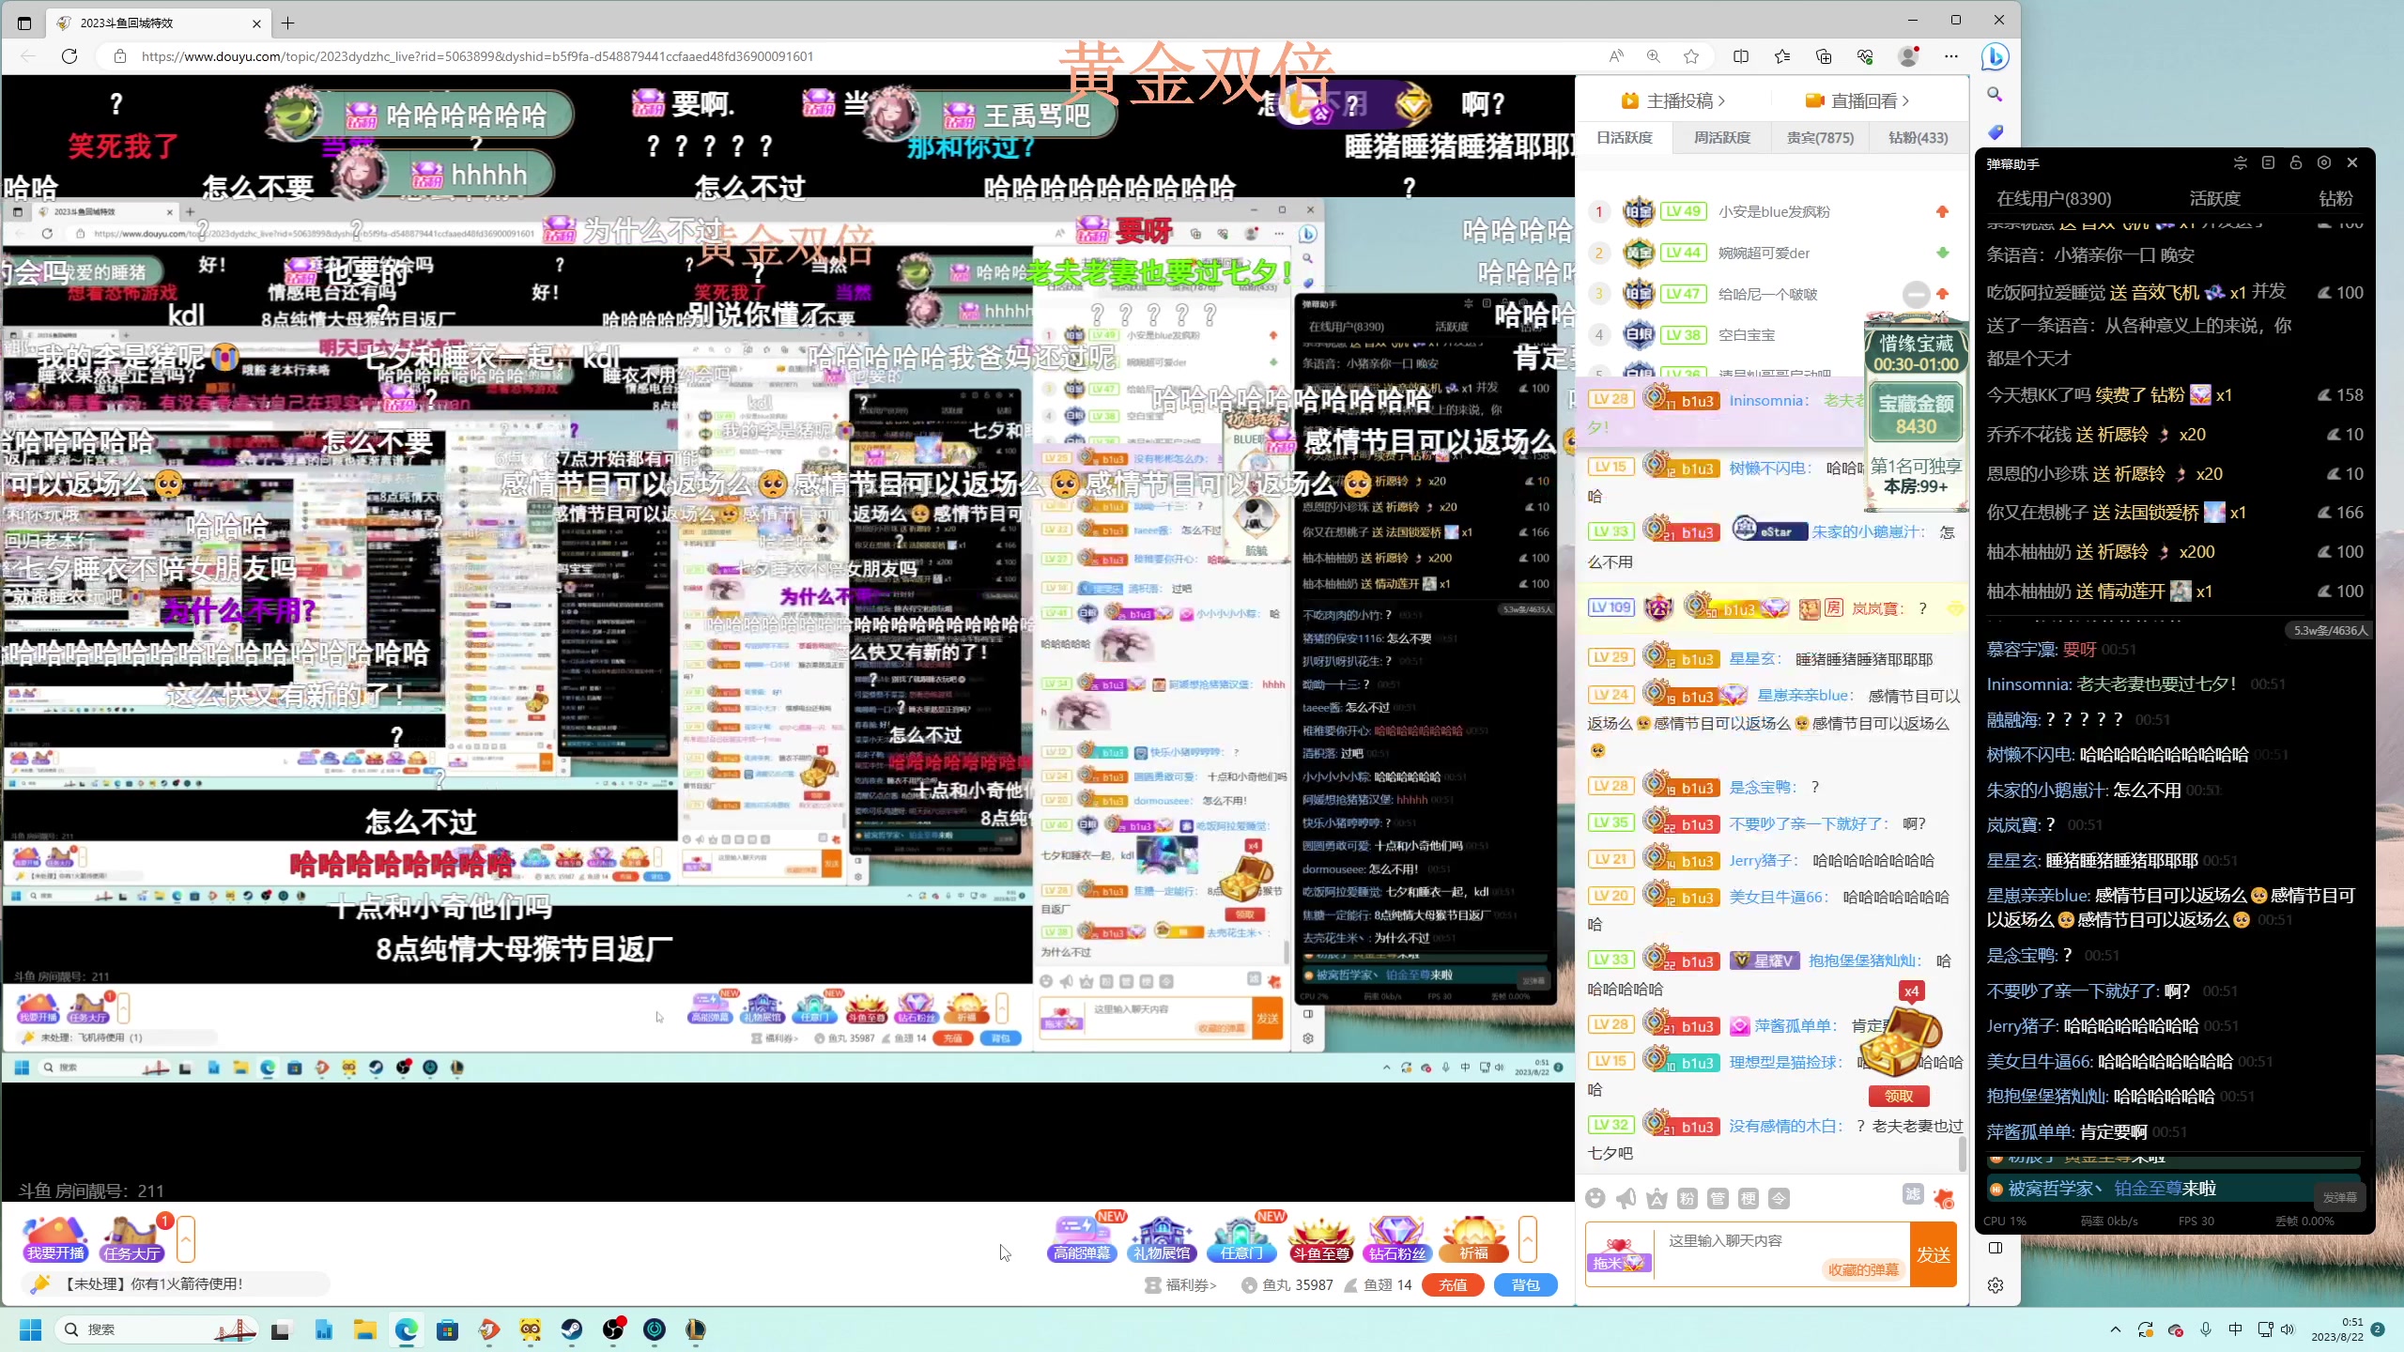Viewport: 2404px width, 1352px height.
Task: Toggle the 梗 meme chat filter
Action: tap(1749, 1198)
